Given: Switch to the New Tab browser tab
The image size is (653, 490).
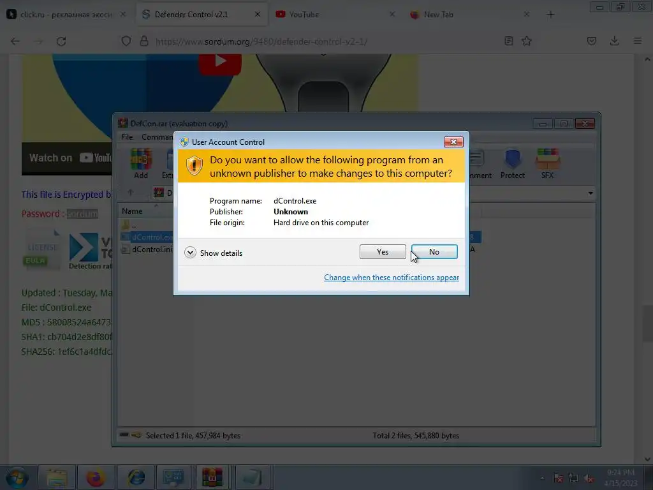Looking at the screenshot, I should click(471, 15).
